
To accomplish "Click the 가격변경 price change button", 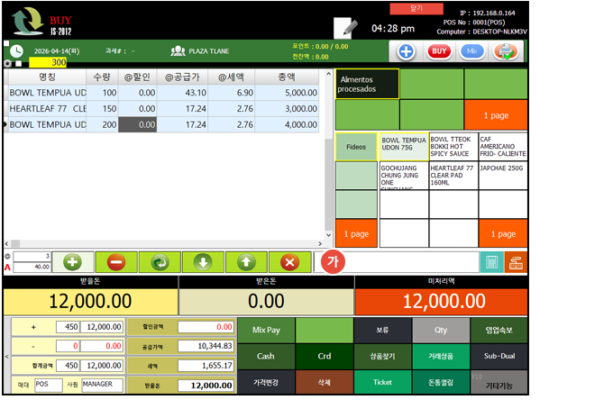I will pos(266,382).
